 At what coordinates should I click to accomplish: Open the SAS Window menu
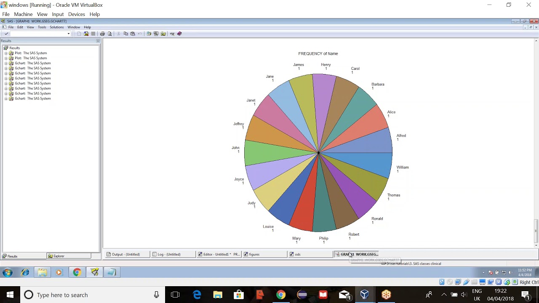[x=74, y=27]
